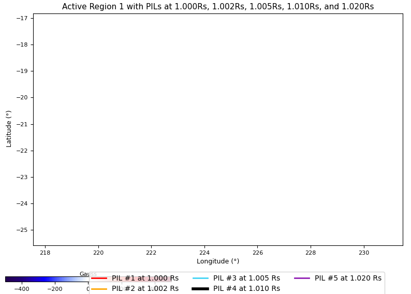Click the plot title 'Active Region 1 with PILs'
411x294 pixels.
click(x=217, y=7)
